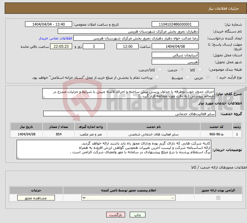
Task: Click the استان محل تحویل field آذربایجان شرقی
Action: click(175, 55)
